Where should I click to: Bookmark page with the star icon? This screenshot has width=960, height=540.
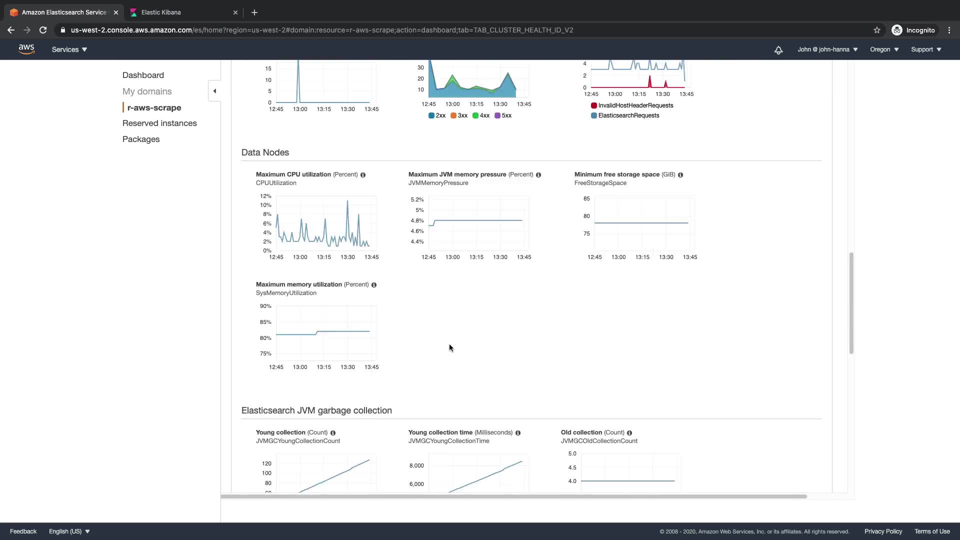click(877, 30)
